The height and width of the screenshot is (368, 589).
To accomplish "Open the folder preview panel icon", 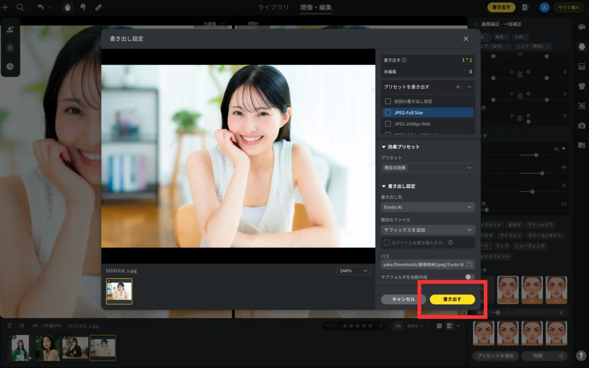I will click(582, 145).
